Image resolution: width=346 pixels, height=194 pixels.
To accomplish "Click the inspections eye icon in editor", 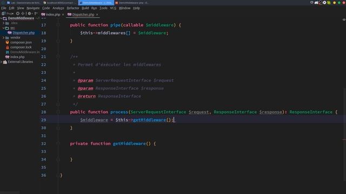I will [x=344, y=20].
